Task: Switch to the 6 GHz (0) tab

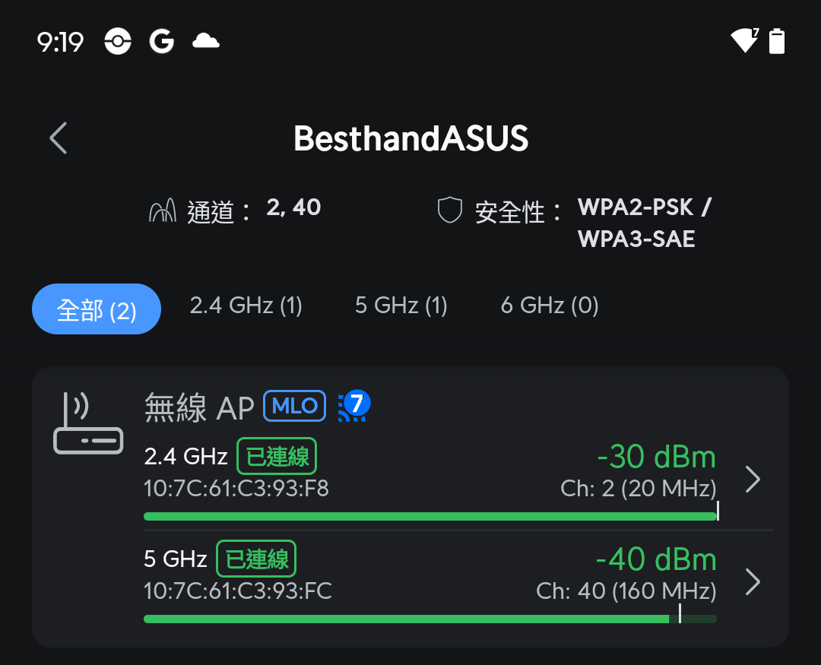Action: (549, 306)
